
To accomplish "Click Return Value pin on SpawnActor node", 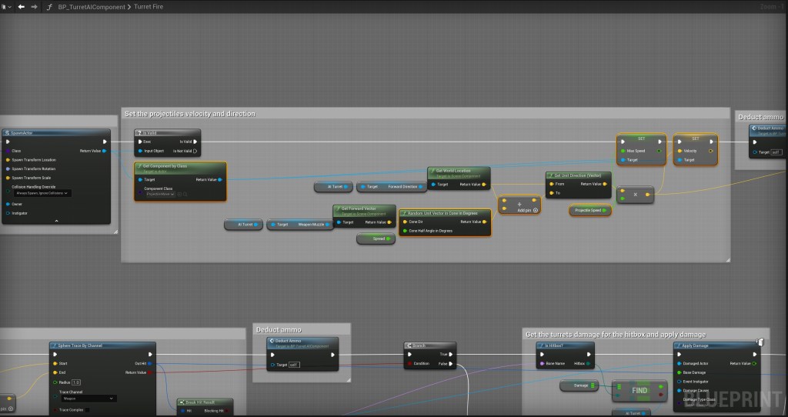I will click(104, 151).
